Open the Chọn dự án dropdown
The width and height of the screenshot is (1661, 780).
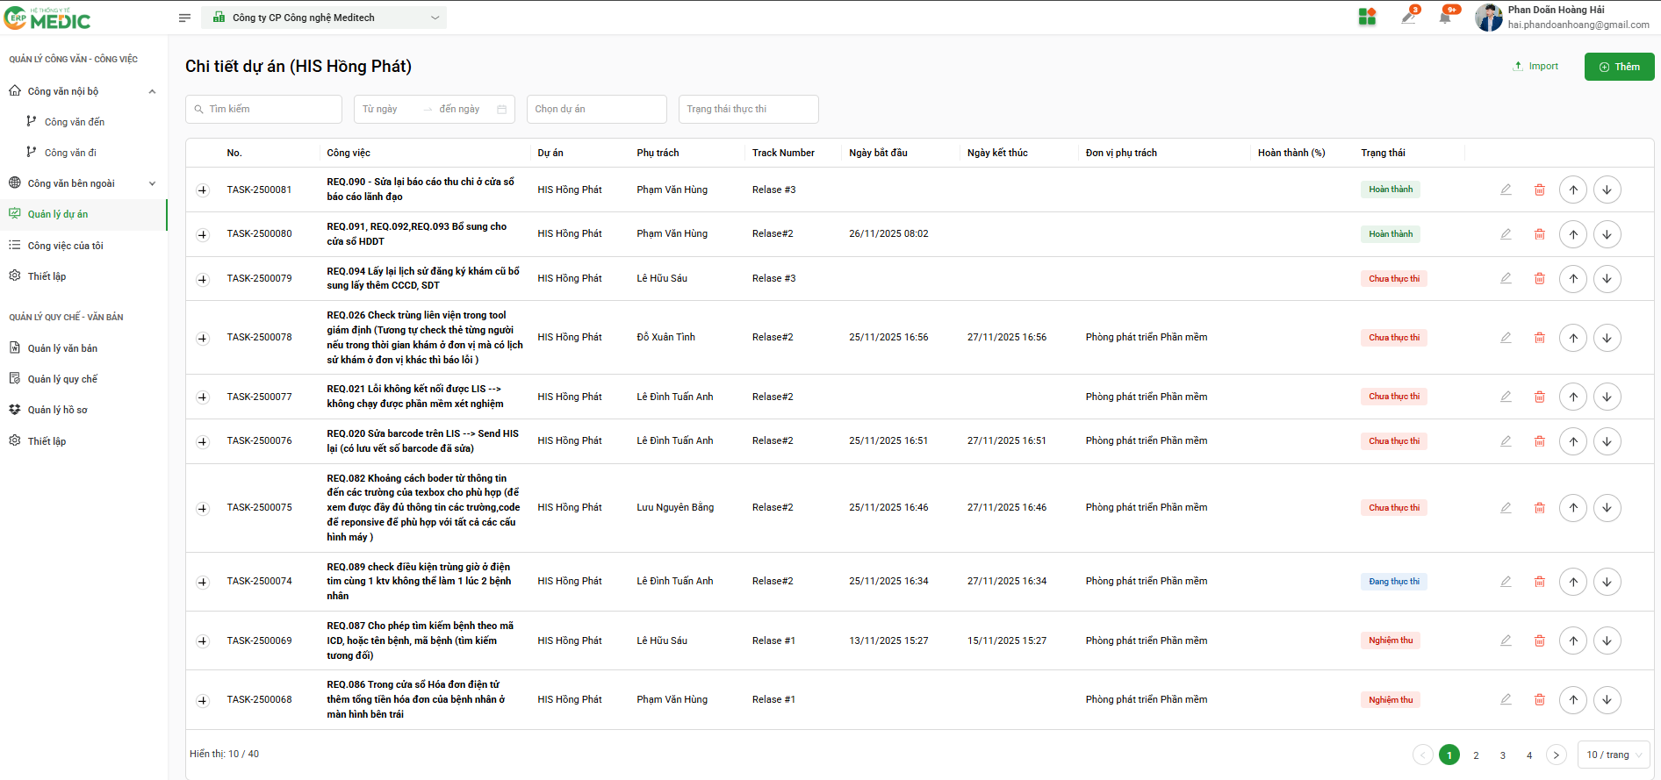pyautogui.click(x=597, y=110)
